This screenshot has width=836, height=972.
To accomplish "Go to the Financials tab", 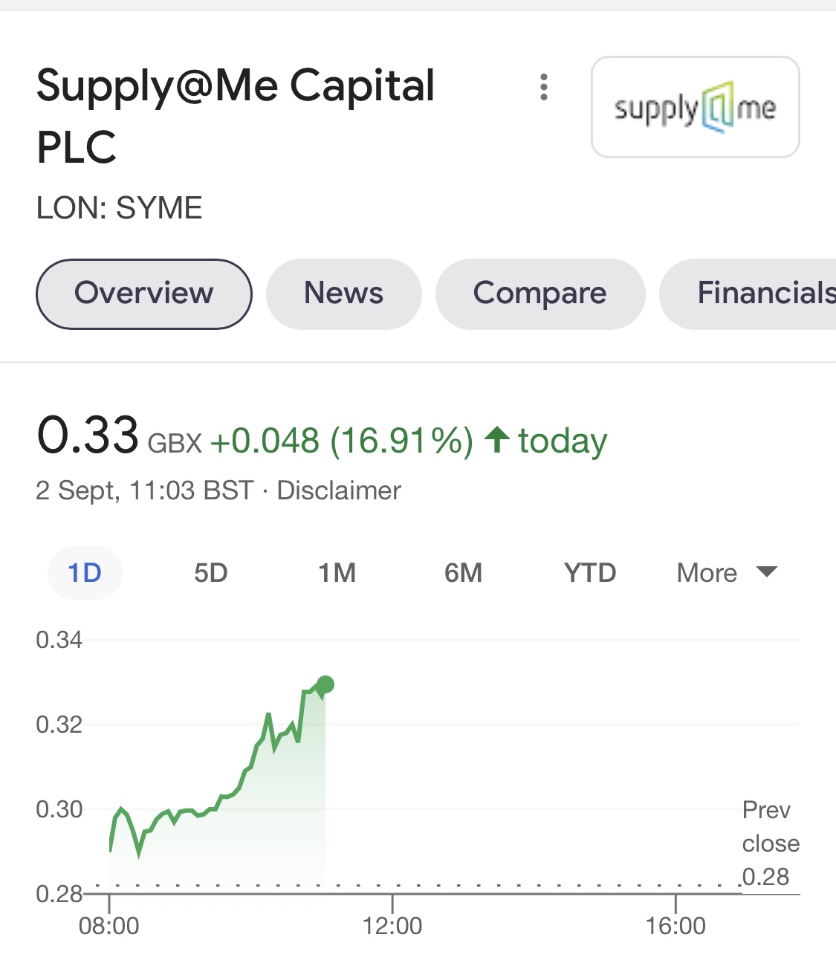I will click(748, 294).
